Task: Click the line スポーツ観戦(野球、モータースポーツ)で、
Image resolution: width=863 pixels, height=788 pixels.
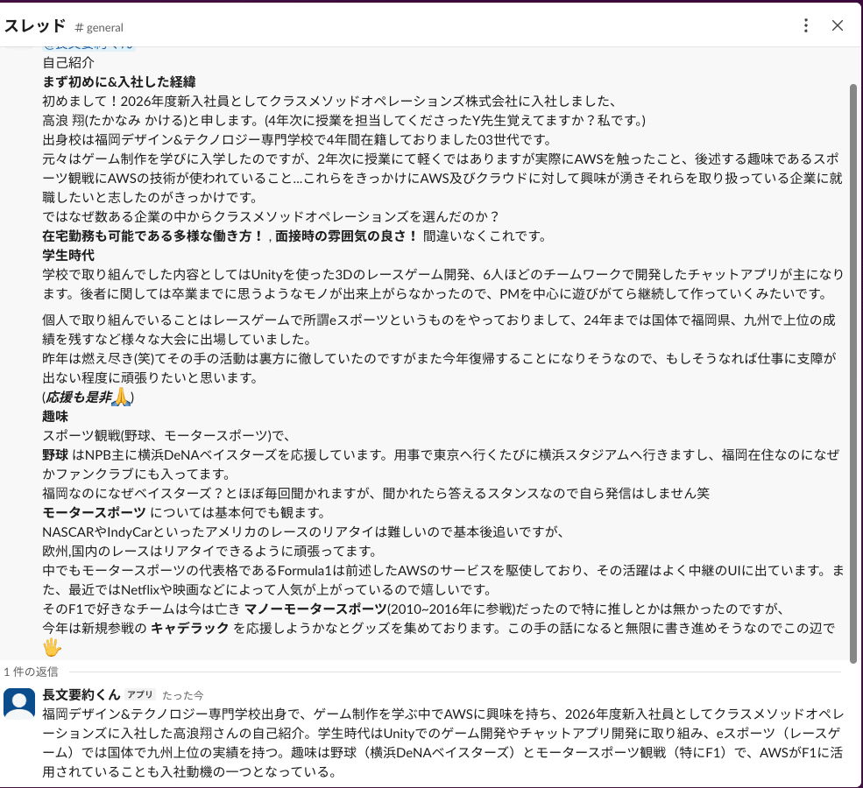Action: [x=166, y=435]
